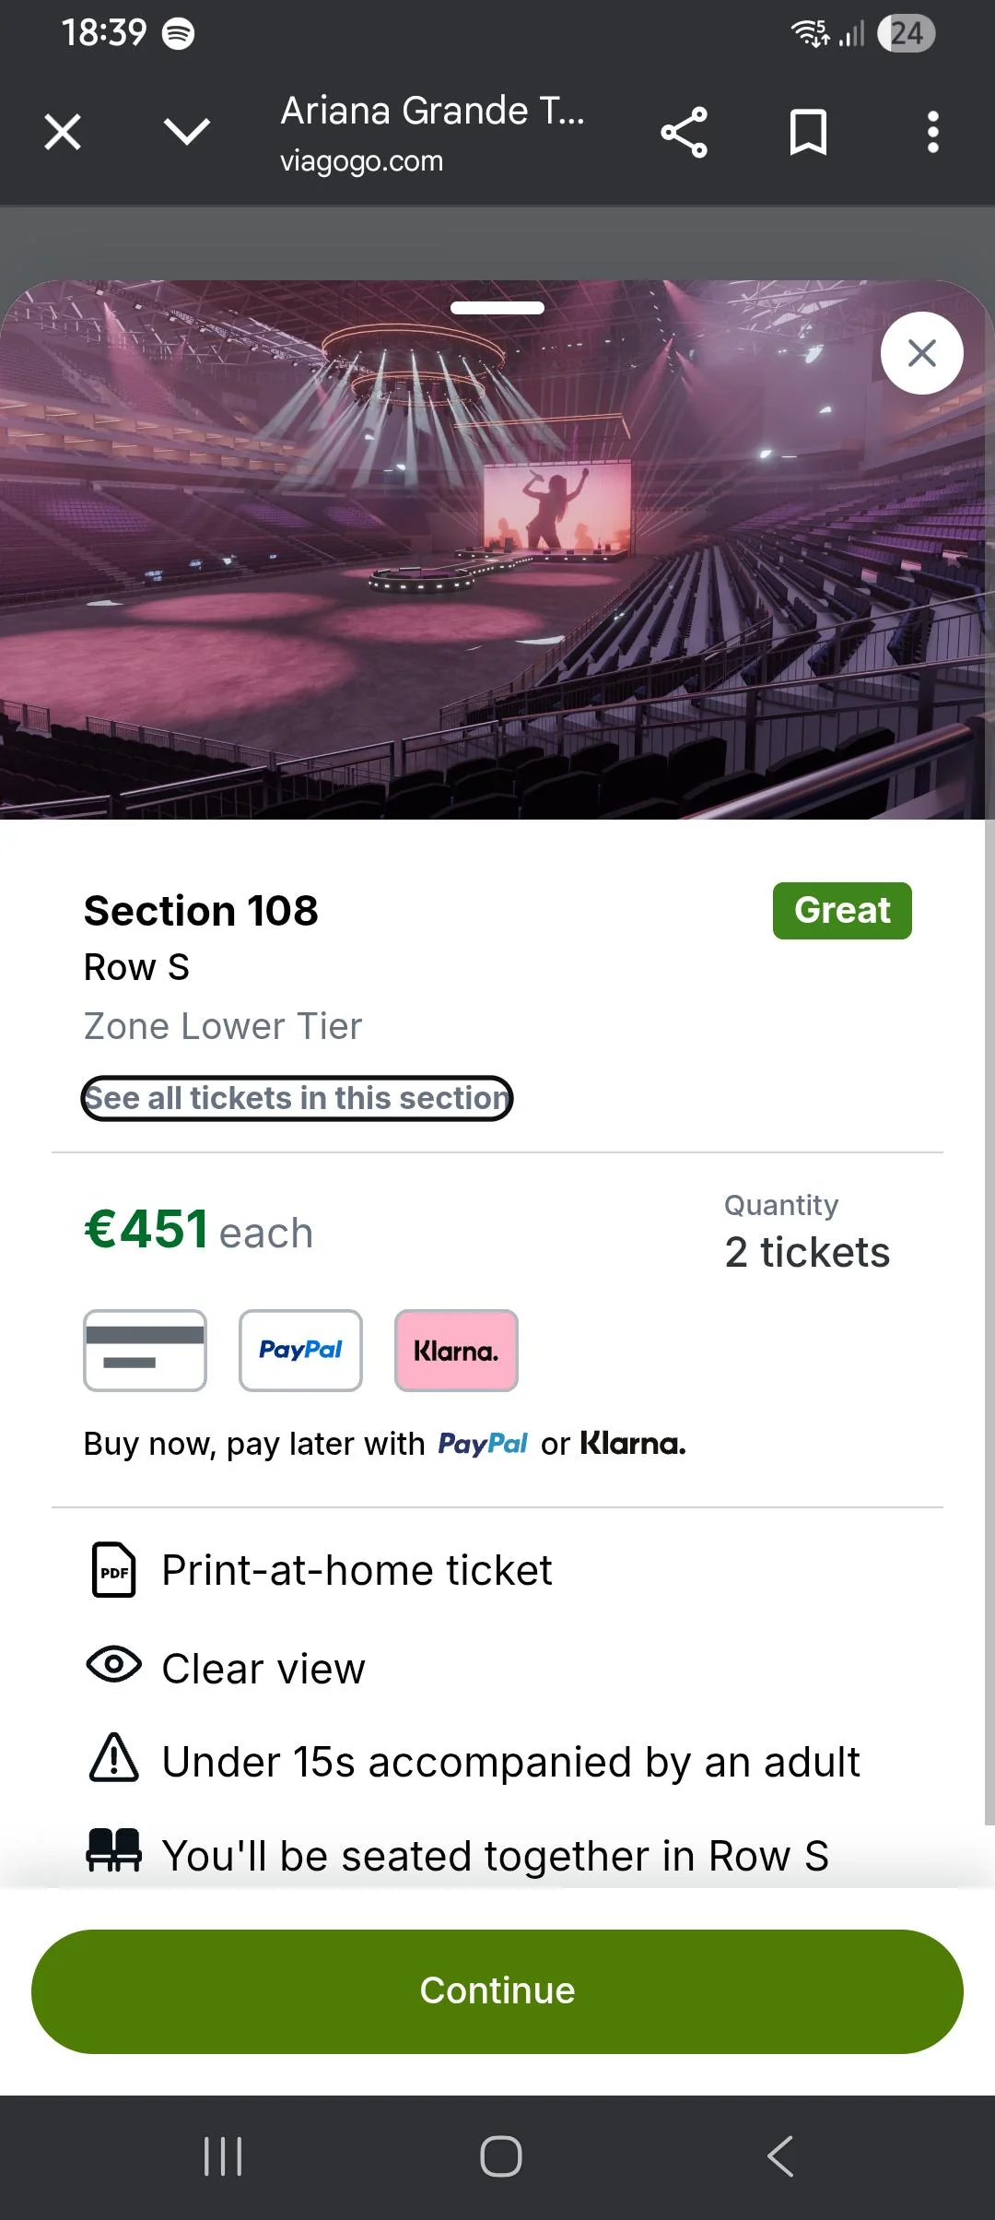Click the clear view eye icon

coord(111,1665)
